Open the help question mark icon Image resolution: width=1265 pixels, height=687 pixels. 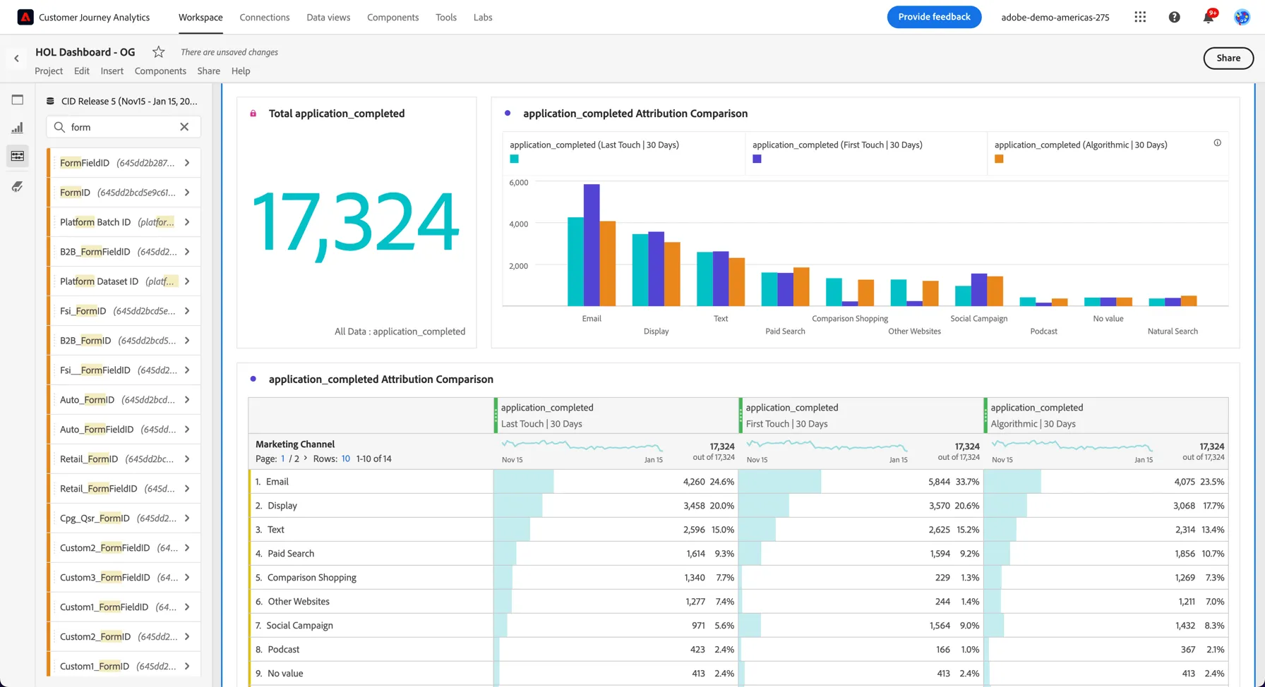point(1174,17)
